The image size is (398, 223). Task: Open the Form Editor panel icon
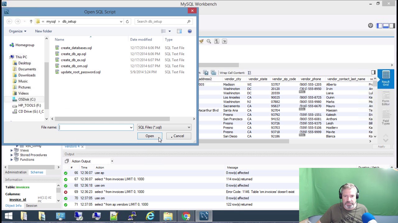point(386,98)
